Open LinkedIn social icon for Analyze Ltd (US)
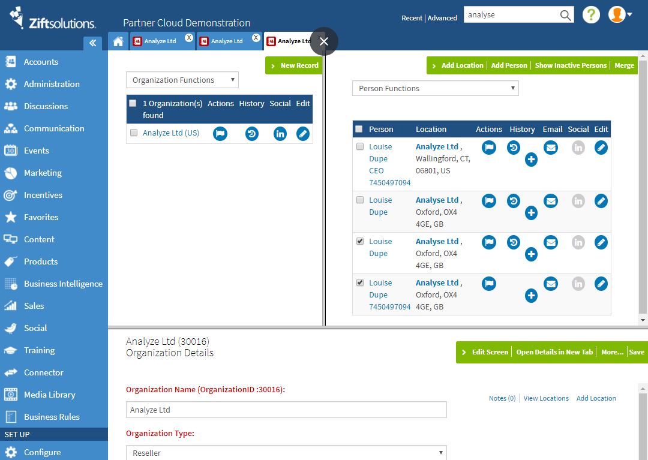 click(280, 134)
